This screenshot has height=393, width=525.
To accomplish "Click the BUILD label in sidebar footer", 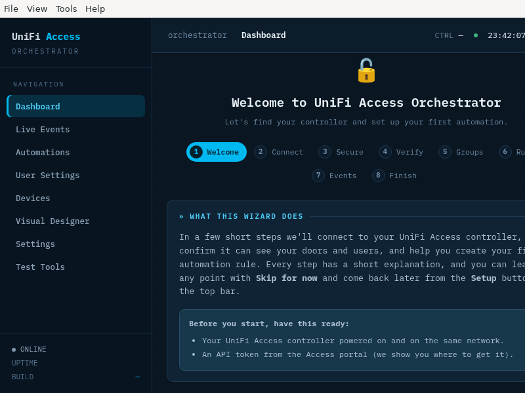I will (23, 377).
